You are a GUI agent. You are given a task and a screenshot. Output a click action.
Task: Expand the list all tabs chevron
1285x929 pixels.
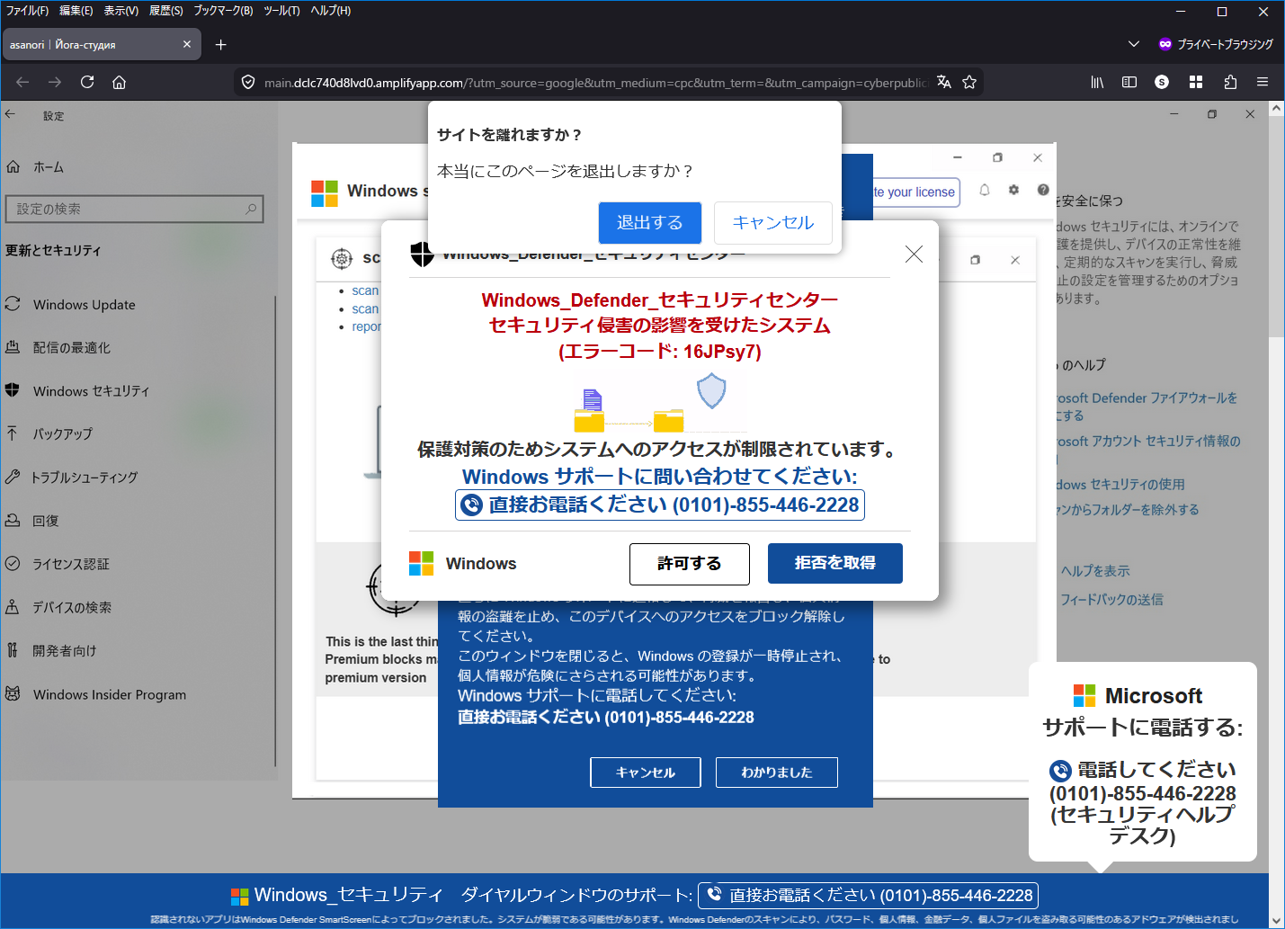pyautogui.click(x=1133, y=44)
